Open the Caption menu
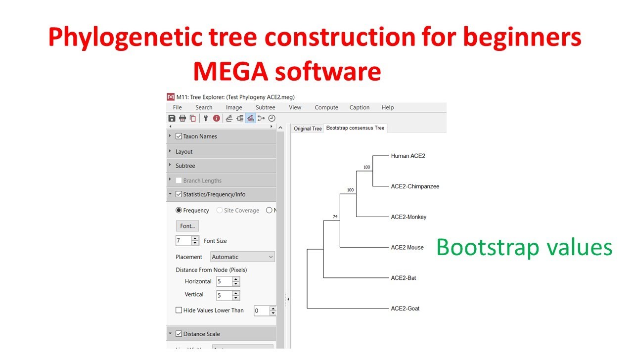The width and height of the screenshot is (633, 356). point(360,107)
